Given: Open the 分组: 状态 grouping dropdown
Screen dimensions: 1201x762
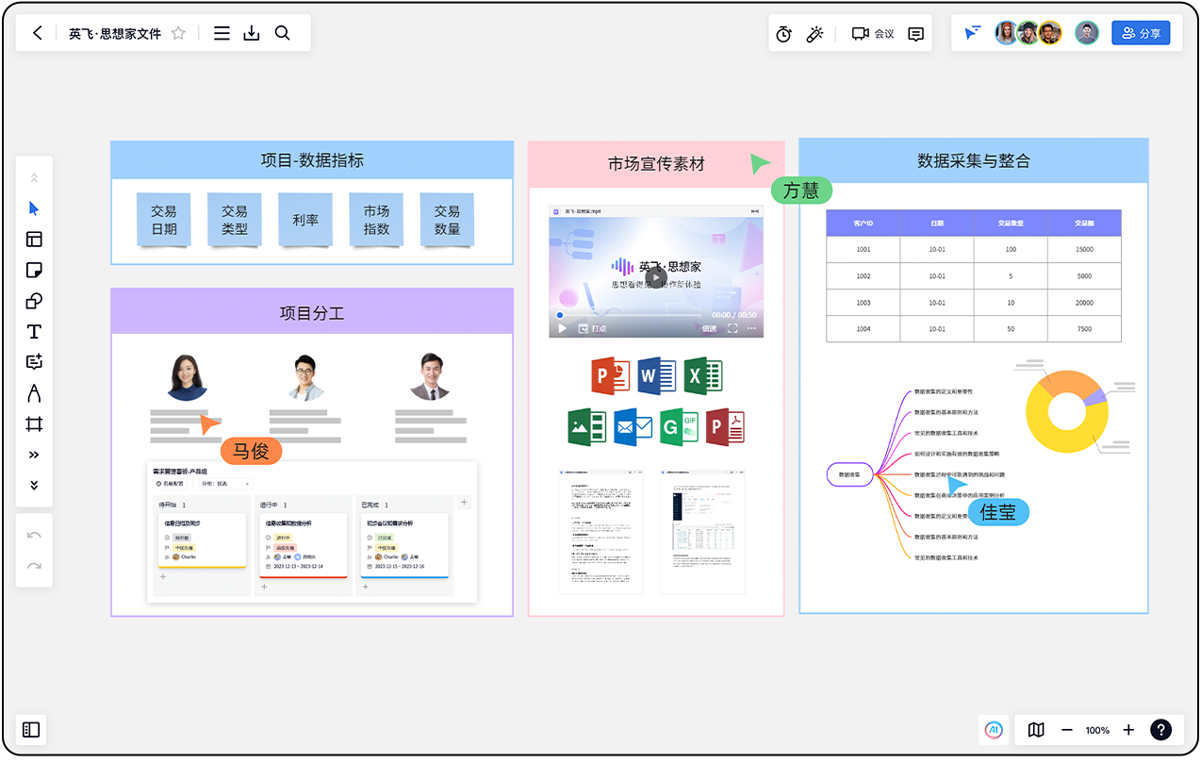Looking at the screenshot, I should [x=225, y=484].
